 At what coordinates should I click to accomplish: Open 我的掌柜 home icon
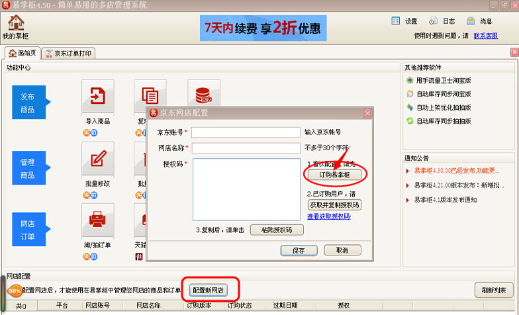pyautogui.click(x=16, y=22)
